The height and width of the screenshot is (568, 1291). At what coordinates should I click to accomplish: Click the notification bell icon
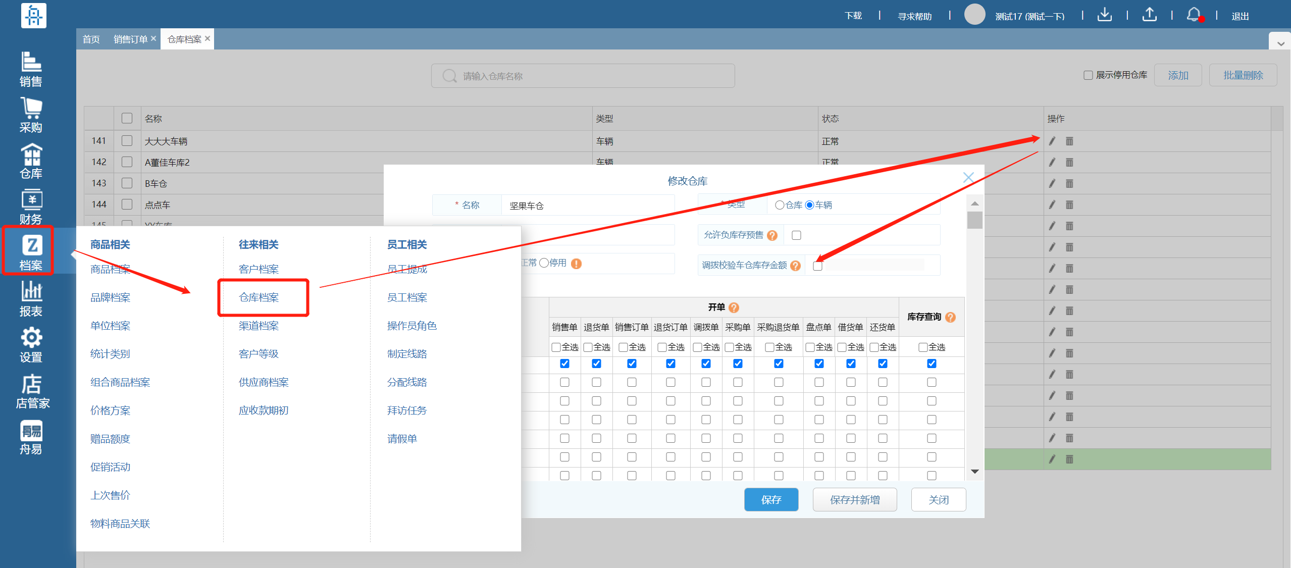tap(1193, 15)
